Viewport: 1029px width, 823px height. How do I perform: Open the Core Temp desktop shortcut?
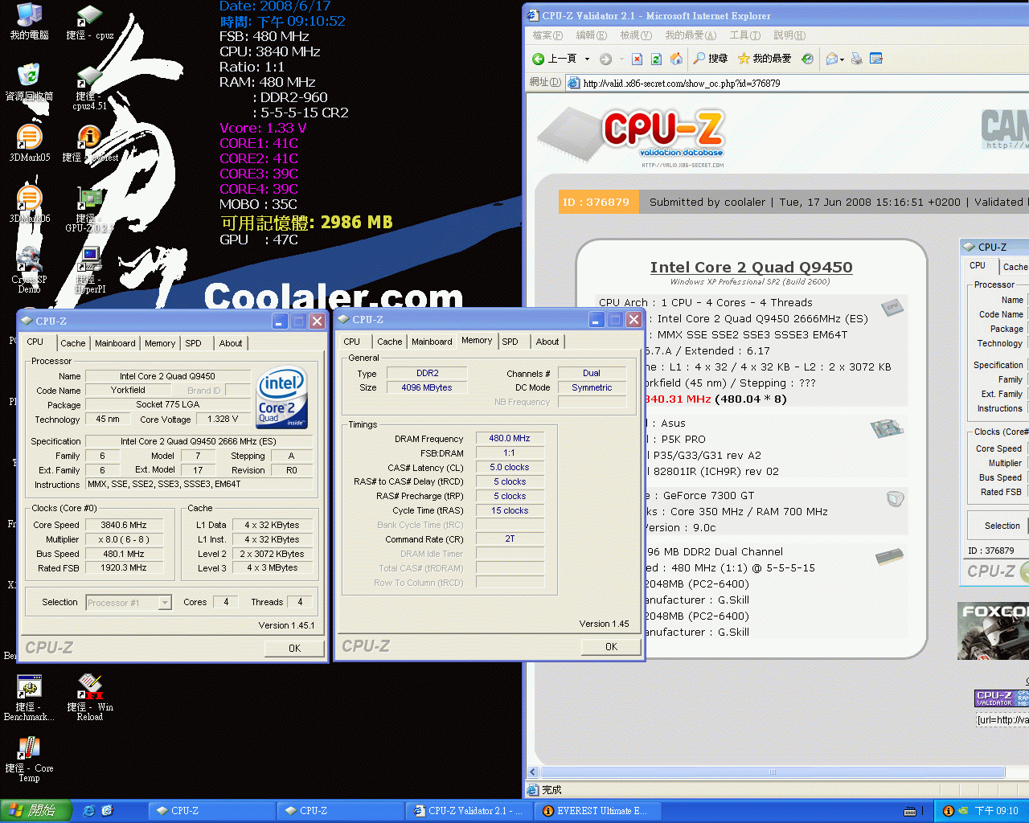[29, 759]
